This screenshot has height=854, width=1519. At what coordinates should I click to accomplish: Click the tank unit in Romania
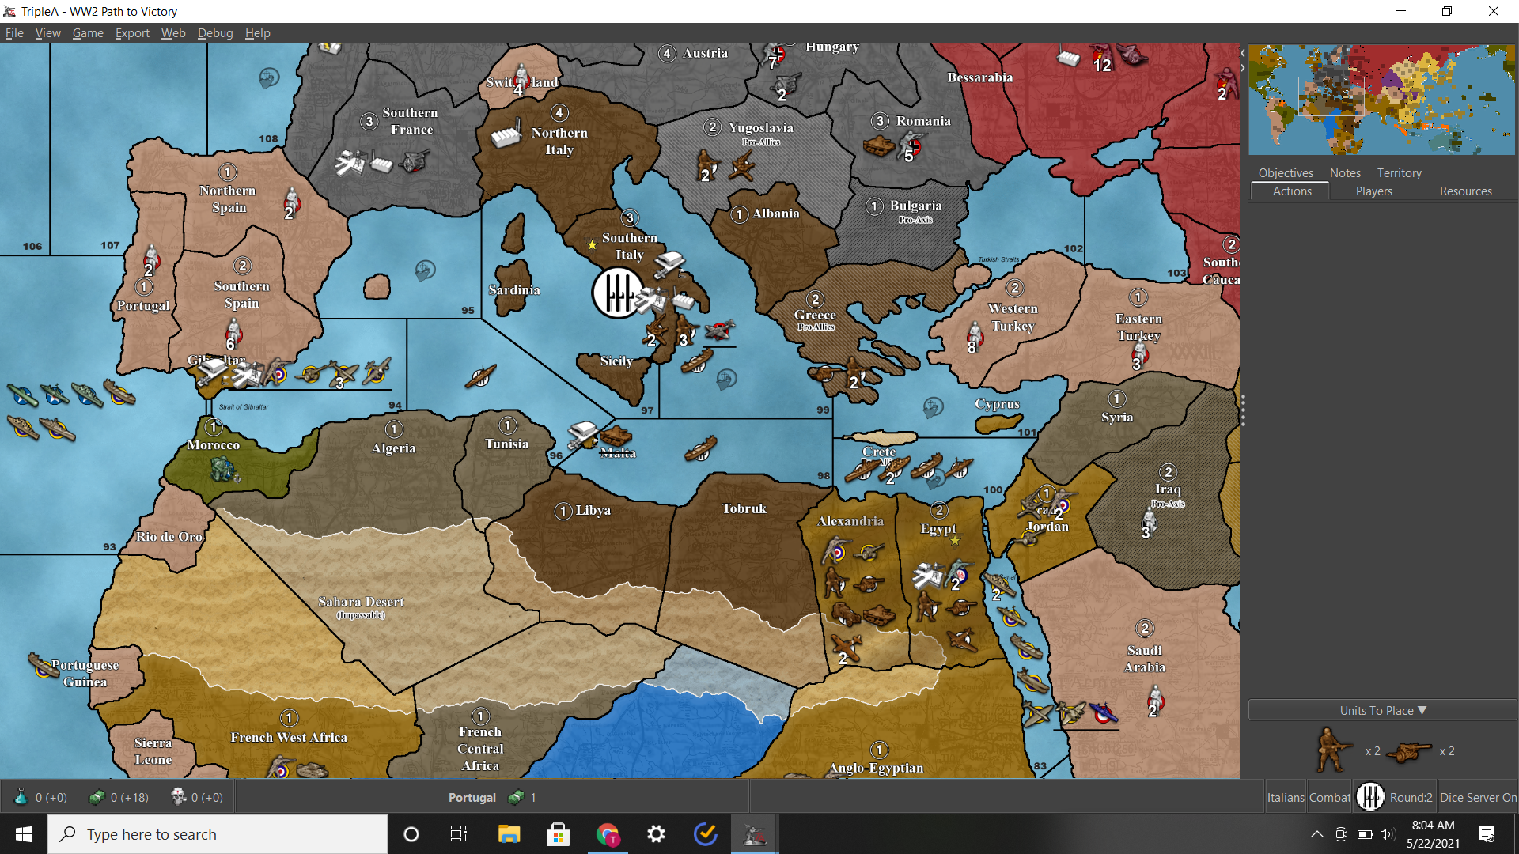(x=879, y=145)
